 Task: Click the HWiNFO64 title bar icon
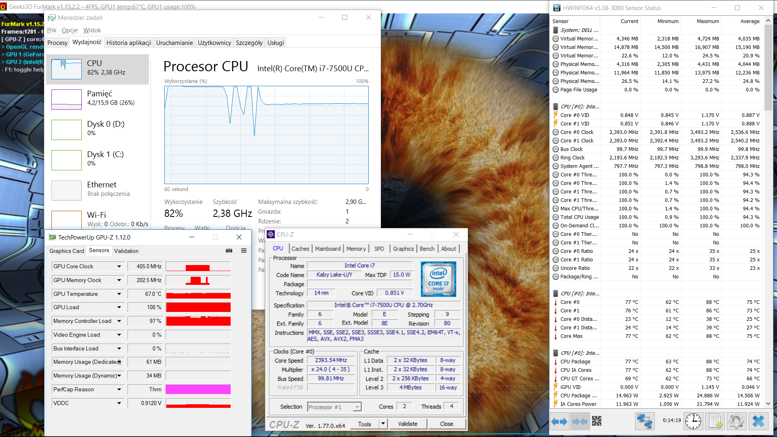[557, 8]
